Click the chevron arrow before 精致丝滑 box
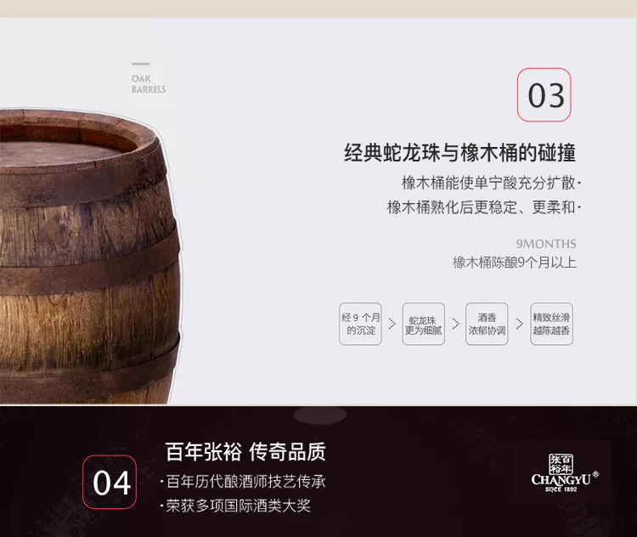The image size is (637, 537). pyautogui.click(x=520, y=324)
